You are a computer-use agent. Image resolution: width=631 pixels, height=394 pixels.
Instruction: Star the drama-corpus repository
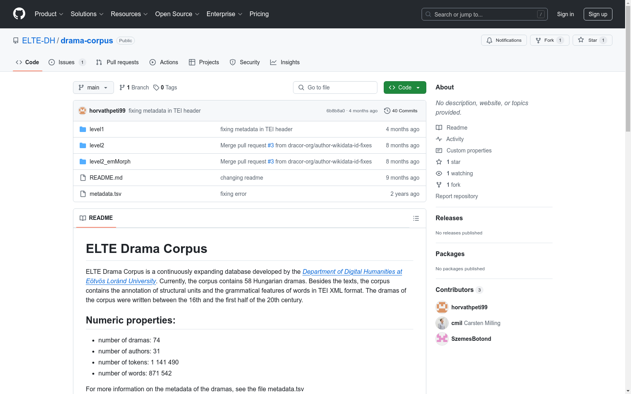click(x=592, y=40)
